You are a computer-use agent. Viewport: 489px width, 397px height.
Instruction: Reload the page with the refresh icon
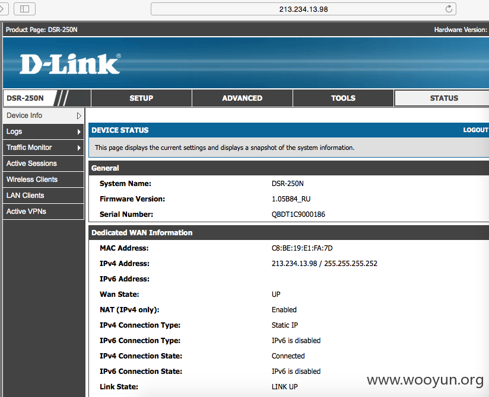tap(449, 9)
